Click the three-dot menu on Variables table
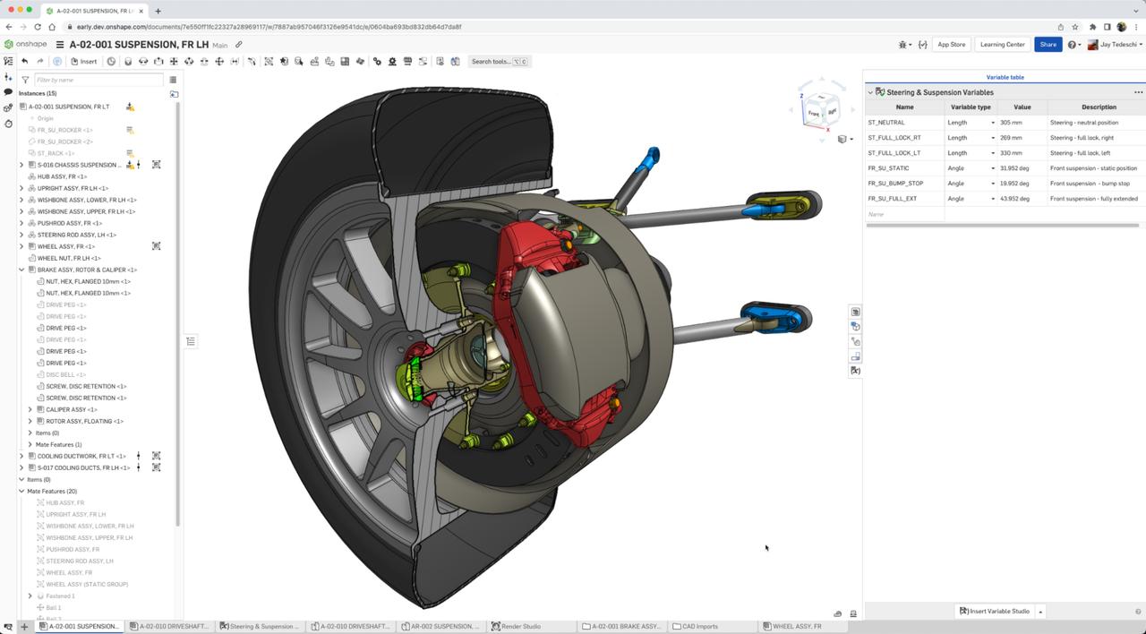The width and height of the screenshot is (1146, 634). tap(1138, 92)
